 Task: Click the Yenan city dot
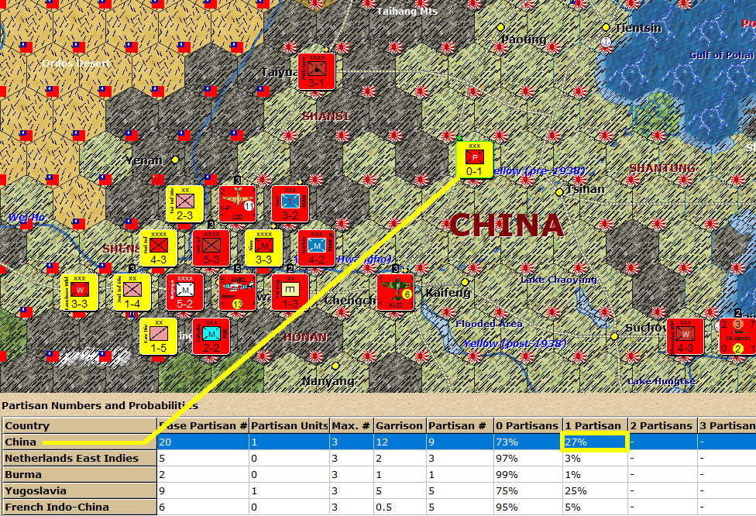176,159
